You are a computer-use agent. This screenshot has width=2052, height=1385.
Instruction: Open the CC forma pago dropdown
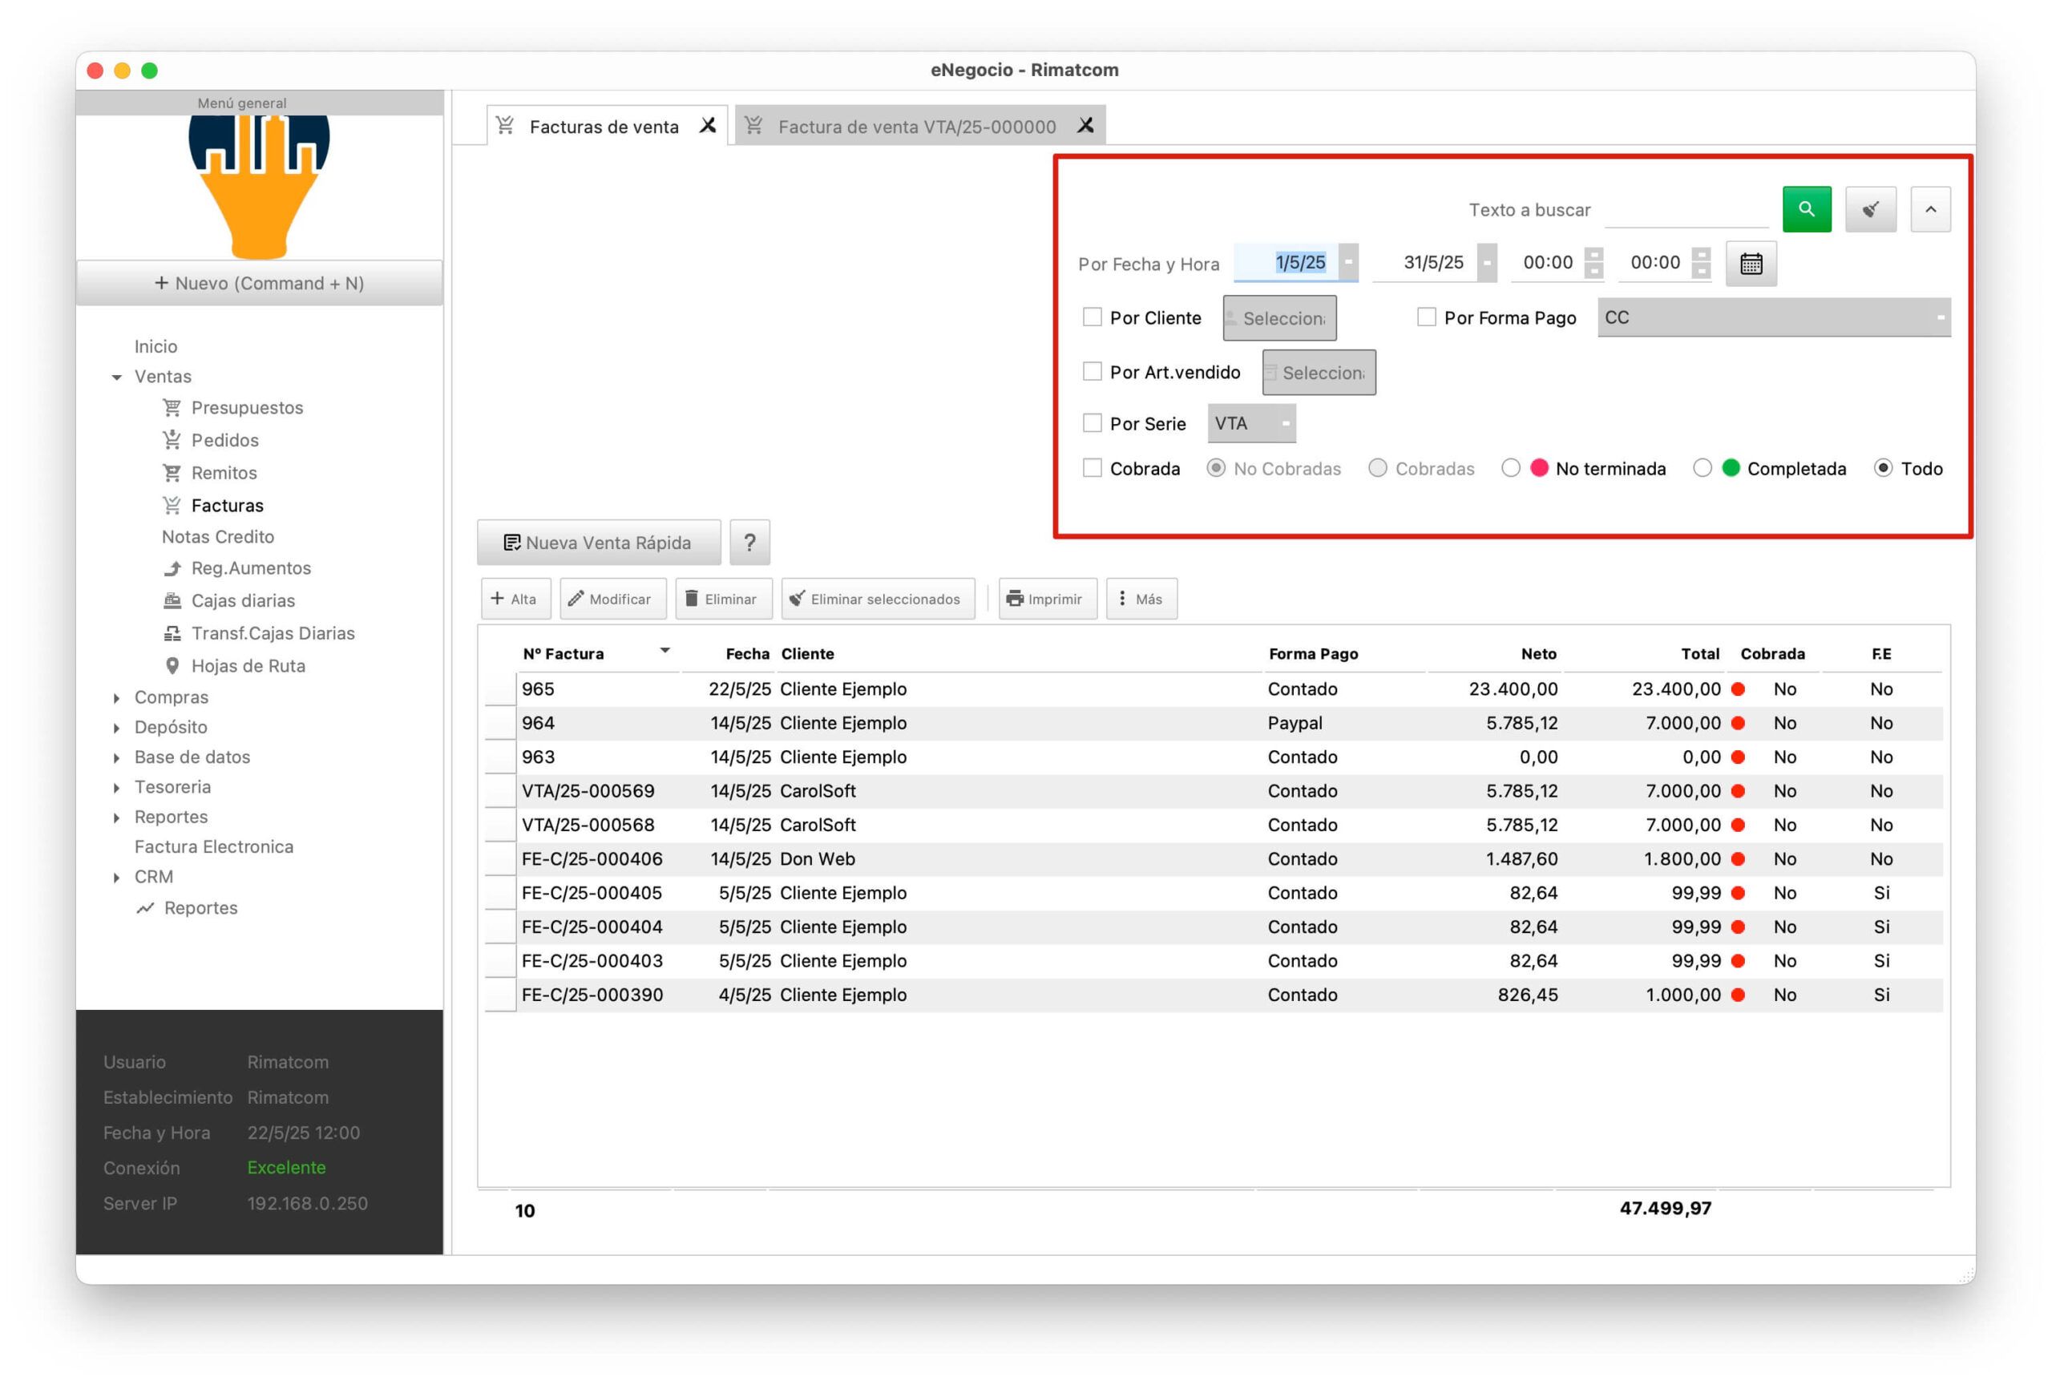click(x=1773, y=317)
